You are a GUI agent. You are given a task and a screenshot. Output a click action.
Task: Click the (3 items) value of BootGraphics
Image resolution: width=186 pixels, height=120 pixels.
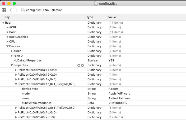click(x=115, y=37)
